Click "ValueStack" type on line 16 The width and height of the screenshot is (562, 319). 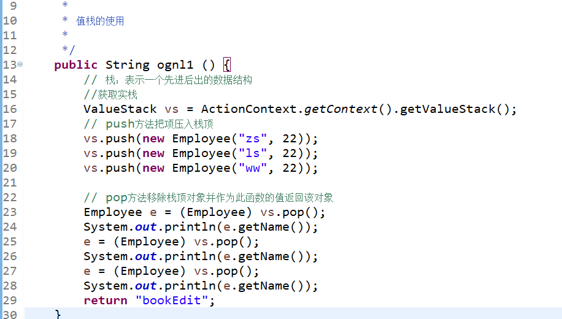pyautogui.click(x=120, y=109)
